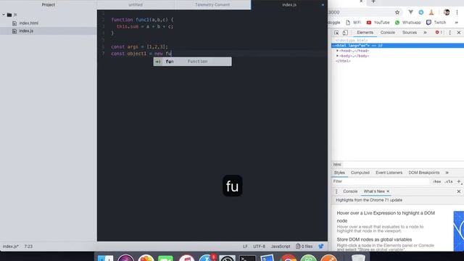Open a new Chrome tab with plus
Viewport: 464px width, 261px height.
point(373,1)
